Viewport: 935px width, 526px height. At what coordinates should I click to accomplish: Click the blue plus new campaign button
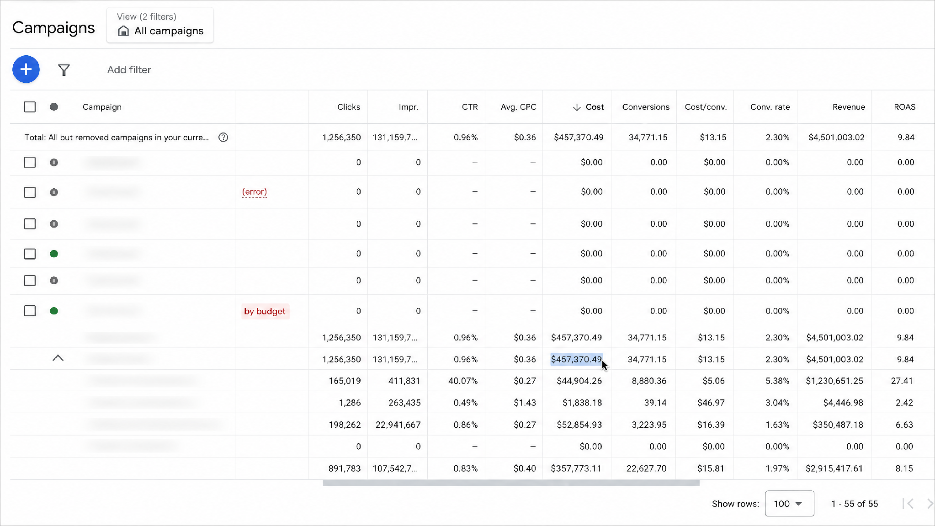26,69
